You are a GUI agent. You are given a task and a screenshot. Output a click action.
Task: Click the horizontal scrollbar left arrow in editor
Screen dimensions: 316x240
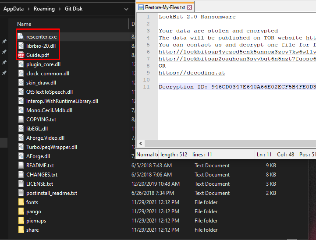[x=141, y=144]
